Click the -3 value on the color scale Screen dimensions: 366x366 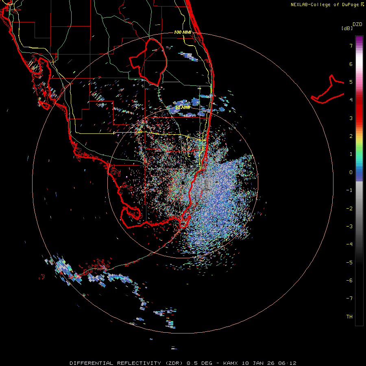(x=349, y=227)
